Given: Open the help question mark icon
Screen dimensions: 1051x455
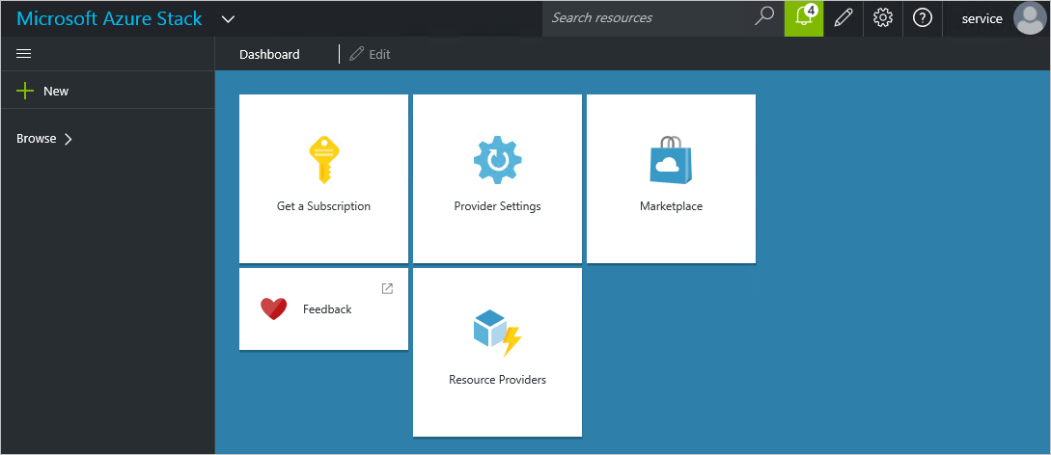Looking at the screenshot, I should [923, 18].
